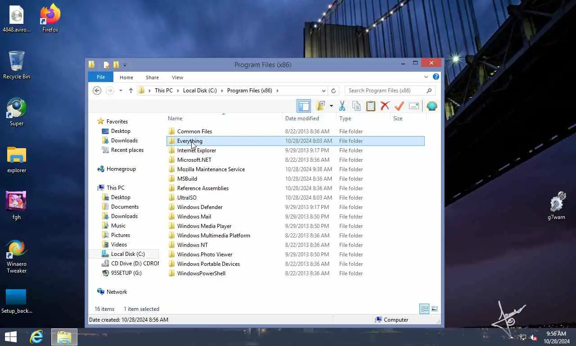Open the dropdown arrow beside folder options

point(331,106)
